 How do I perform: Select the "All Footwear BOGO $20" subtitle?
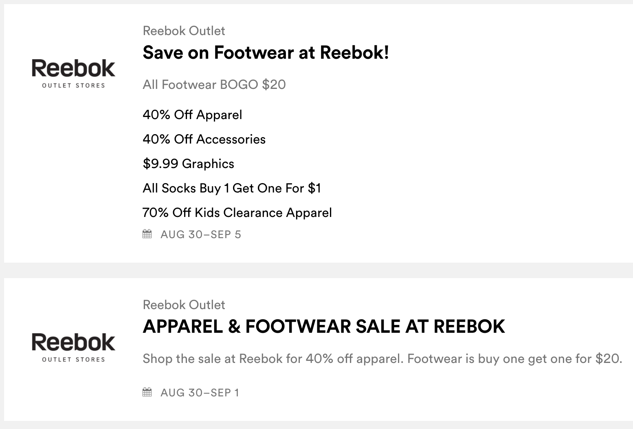point(214,84)
